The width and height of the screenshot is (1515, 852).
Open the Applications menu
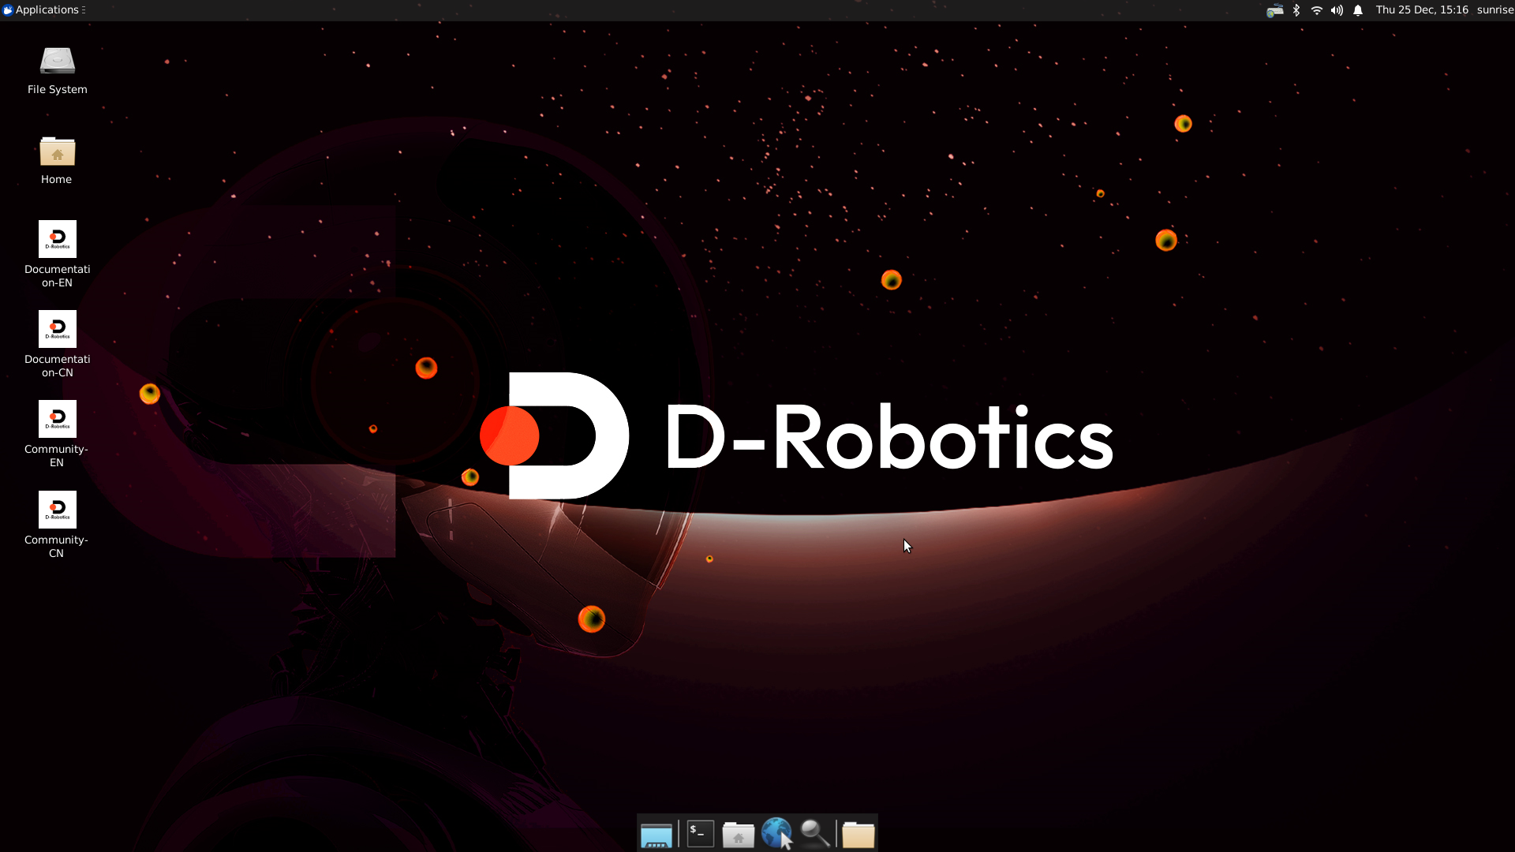point(43,10)
